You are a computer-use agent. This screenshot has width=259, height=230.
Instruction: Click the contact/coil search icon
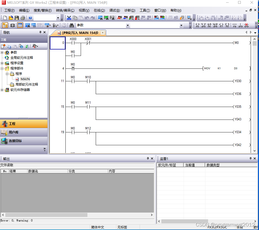coord(112,18)
